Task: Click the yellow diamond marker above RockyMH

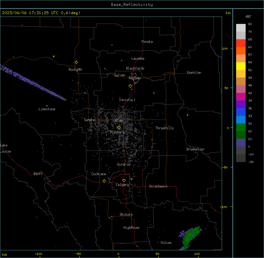Action: pyautogui.click(x=76, y=62)
